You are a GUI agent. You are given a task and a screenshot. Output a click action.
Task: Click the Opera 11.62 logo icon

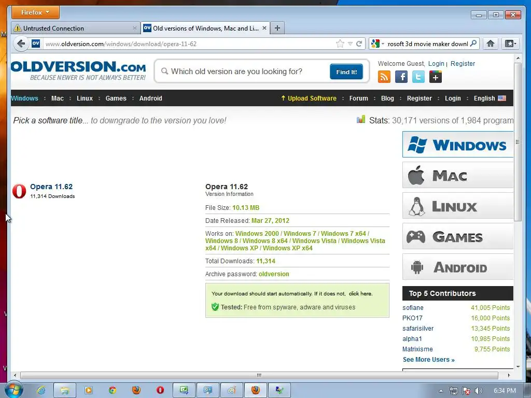19,191
